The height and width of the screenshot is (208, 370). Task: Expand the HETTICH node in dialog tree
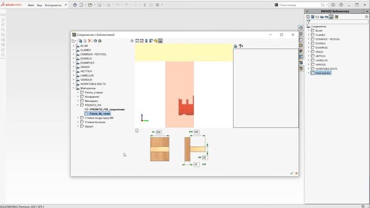click(x=73, y=71)
